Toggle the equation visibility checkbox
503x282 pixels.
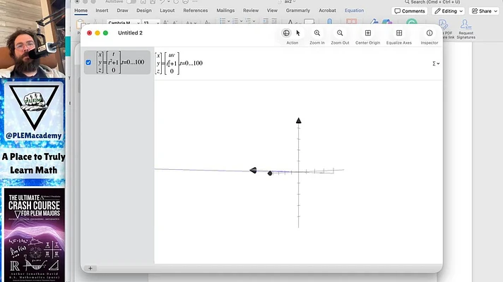[x=88, y=63]
